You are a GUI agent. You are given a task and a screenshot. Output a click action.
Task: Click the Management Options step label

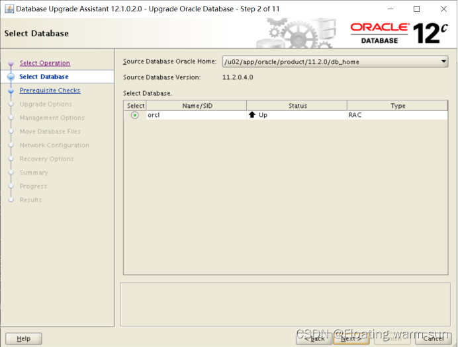(x=52, y=118)
